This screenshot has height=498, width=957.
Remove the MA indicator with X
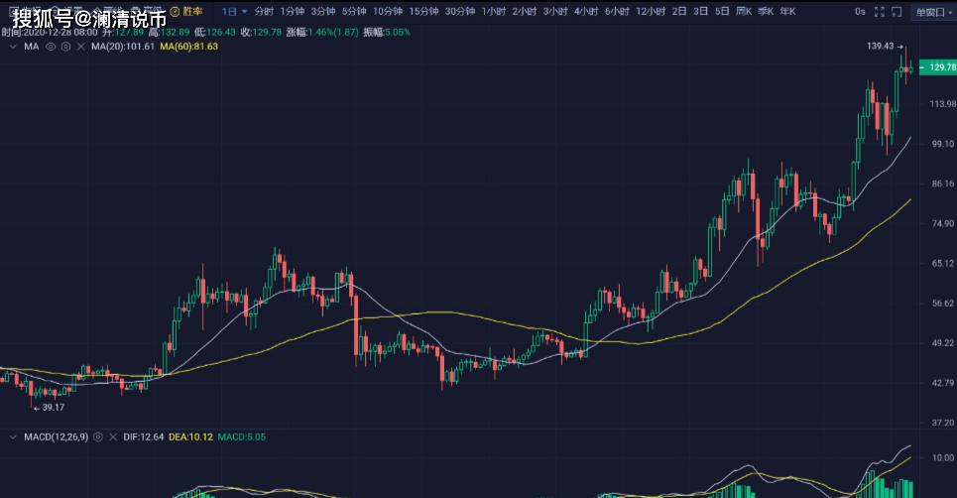[x=80, y=47]
